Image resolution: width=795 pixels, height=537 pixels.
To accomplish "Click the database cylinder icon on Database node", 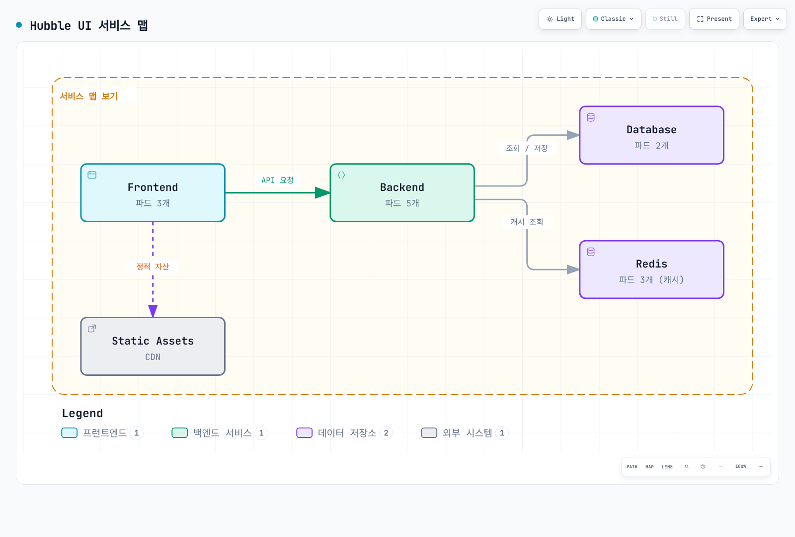I will (591, 117).
